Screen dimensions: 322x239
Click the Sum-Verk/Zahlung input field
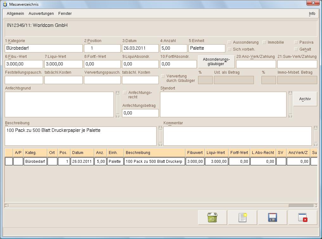pos(297,64)
